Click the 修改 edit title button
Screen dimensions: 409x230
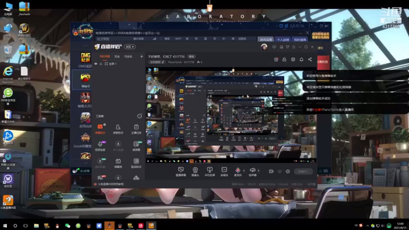pos(191,57)
